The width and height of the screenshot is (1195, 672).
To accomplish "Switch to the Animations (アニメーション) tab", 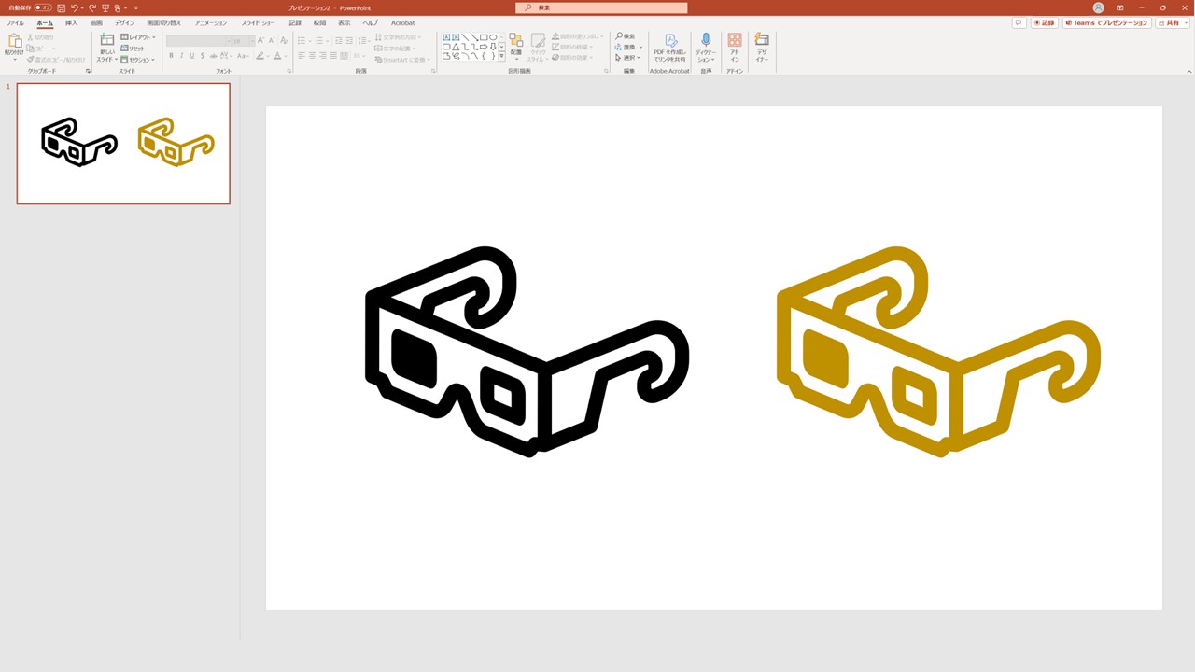I will pos(210,22).
